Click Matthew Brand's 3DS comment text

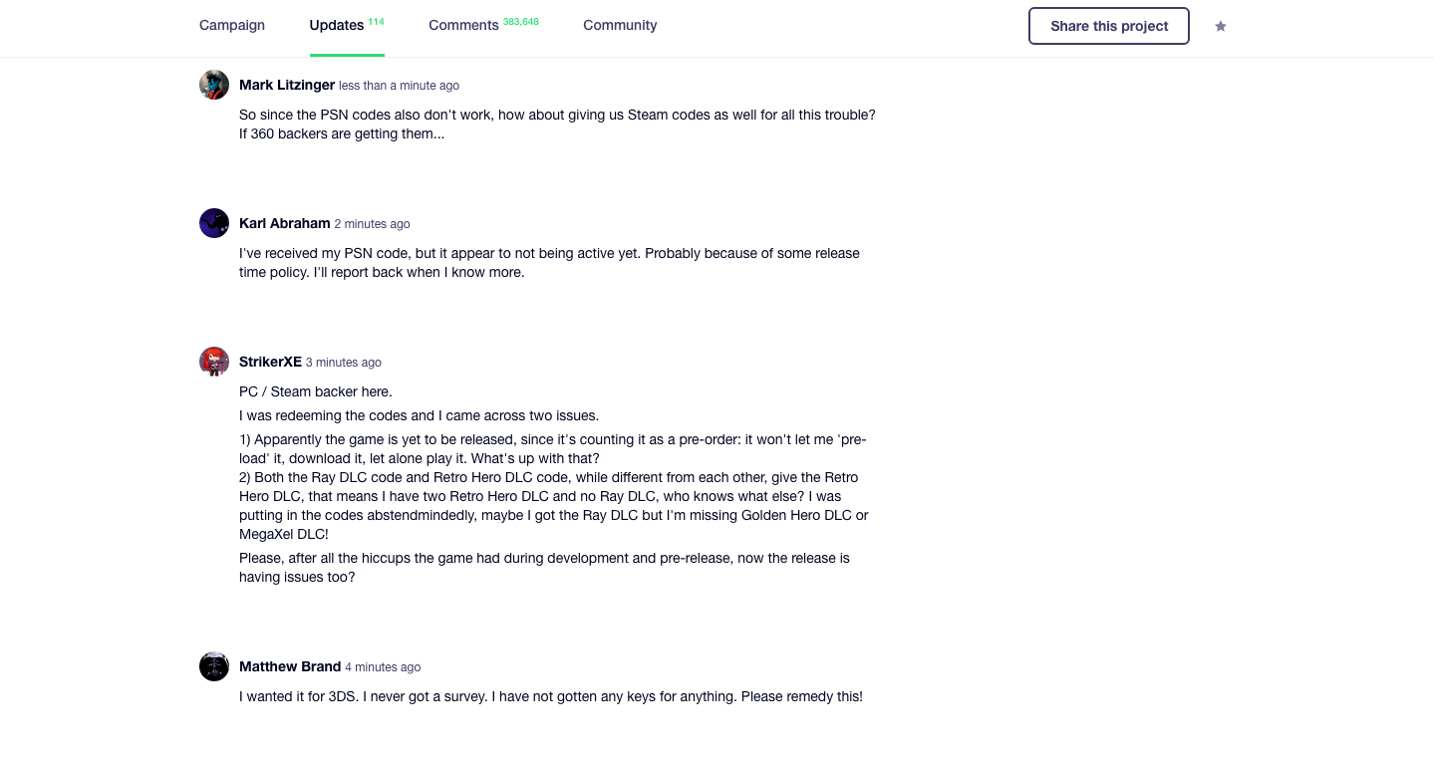tap(550, 697)
